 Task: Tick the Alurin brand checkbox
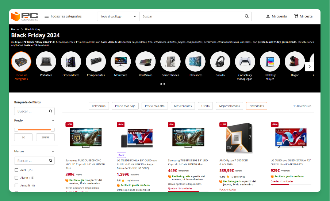pos(16,178)
